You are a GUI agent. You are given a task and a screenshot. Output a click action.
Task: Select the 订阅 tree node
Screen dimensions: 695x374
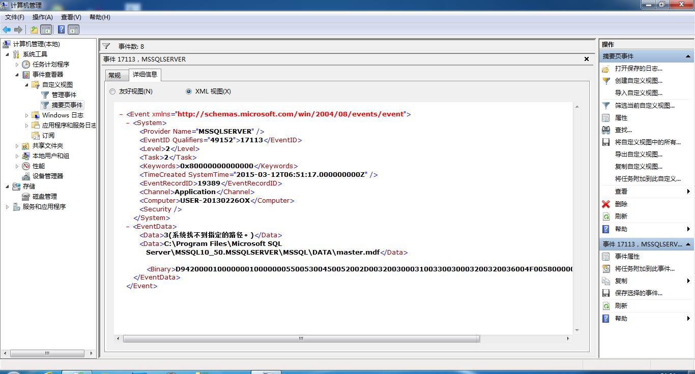pos(48,136)
